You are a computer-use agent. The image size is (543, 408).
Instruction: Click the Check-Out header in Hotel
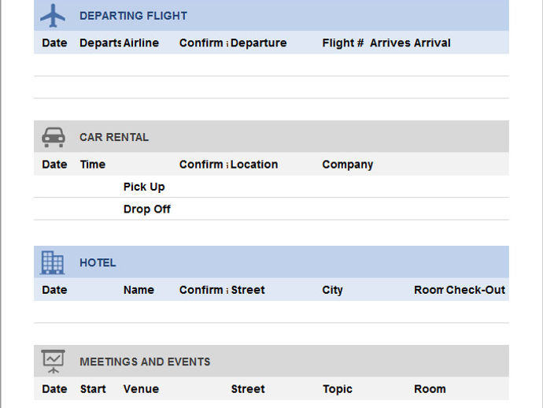pos(475,290)
